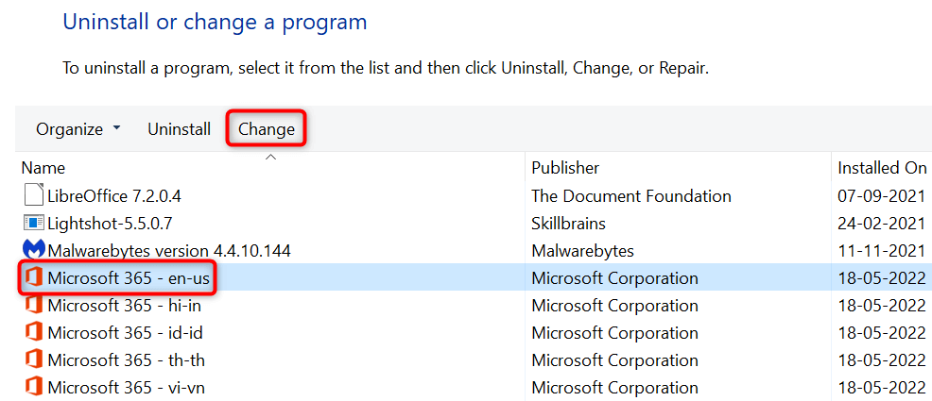Select the Microsoft 365 - vi-vn entry

click(127, 387)
